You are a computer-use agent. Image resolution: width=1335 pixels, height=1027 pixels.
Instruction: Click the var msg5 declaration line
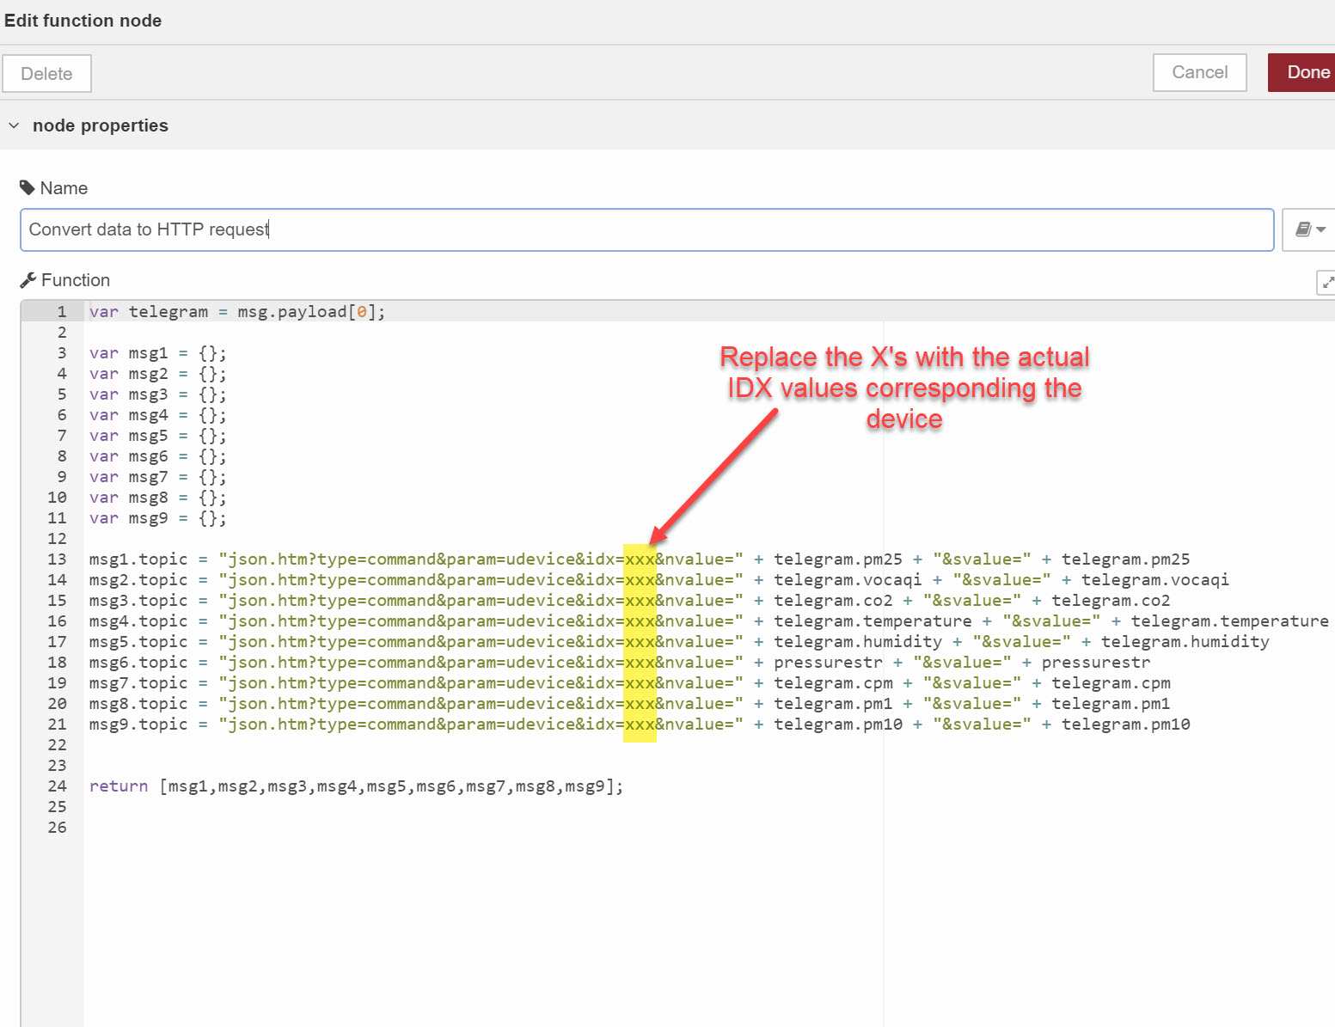click(x=157, y=436)
